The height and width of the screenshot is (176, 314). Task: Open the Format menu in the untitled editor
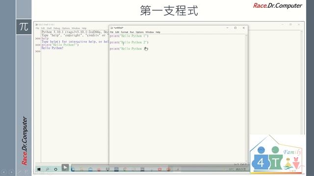[124, 32]
